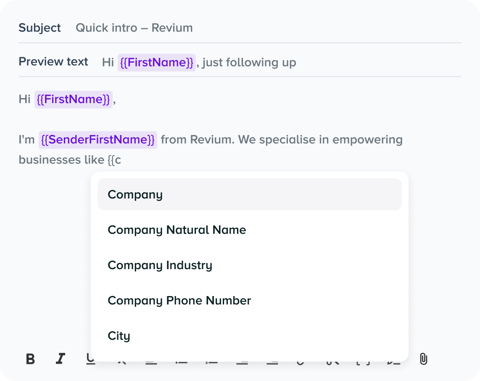Click the underline formatting icon
Image resolution: width=480 pixels, height=381 pixels.
[90, 359]
